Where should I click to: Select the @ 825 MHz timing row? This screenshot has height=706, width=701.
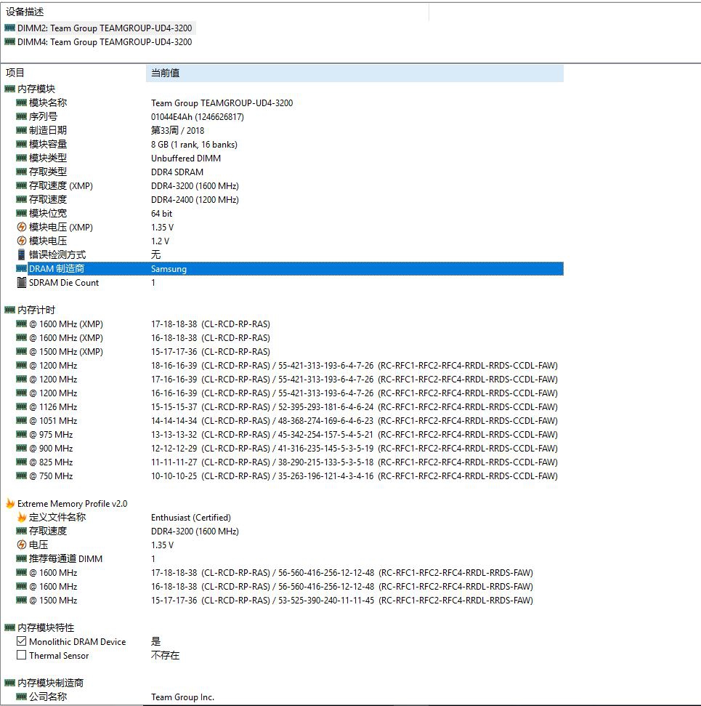[287, 462]
